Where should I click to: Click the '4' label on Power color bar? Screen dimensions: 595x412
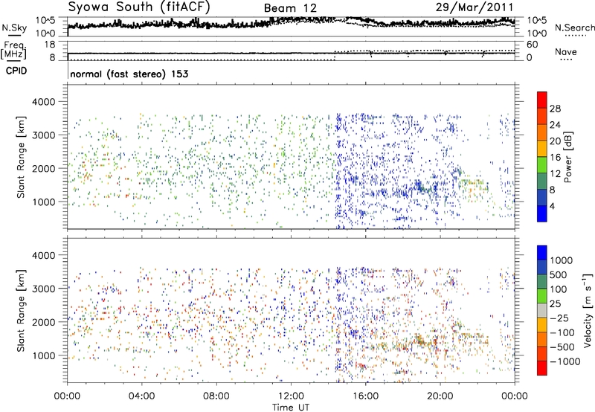(x=553, y=206)
